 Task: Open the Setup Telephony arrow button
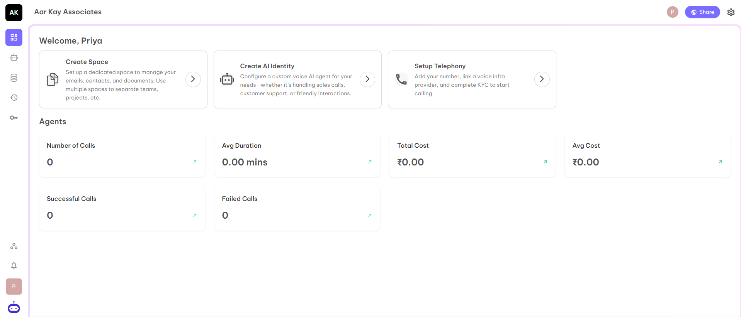coord(542,79)
